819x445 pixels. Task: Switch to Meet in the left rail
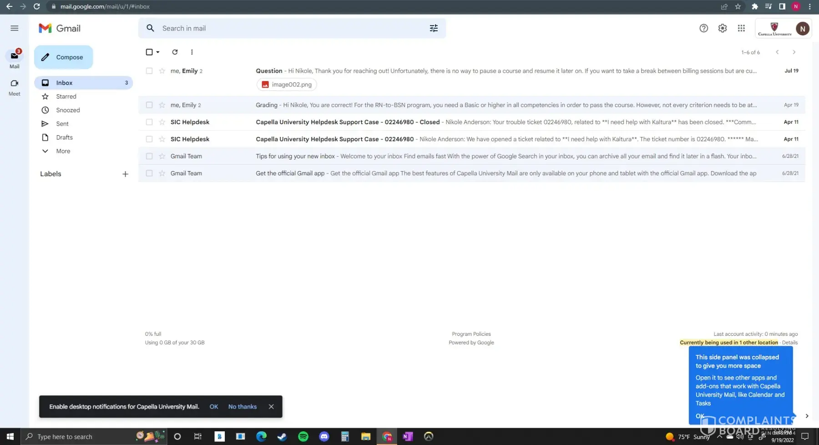pos(15,87)
